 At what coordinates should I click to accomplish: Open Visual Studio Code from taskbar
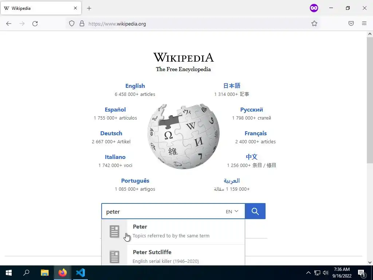(81, 273)
